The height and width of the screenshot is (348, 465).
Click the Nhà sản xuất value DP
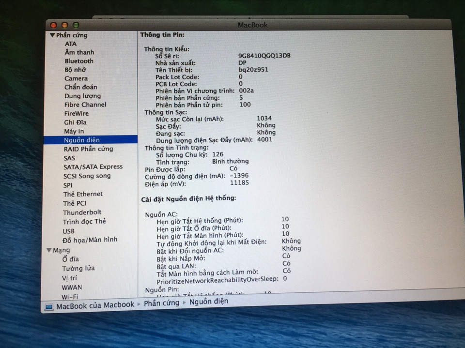[242, 63]
